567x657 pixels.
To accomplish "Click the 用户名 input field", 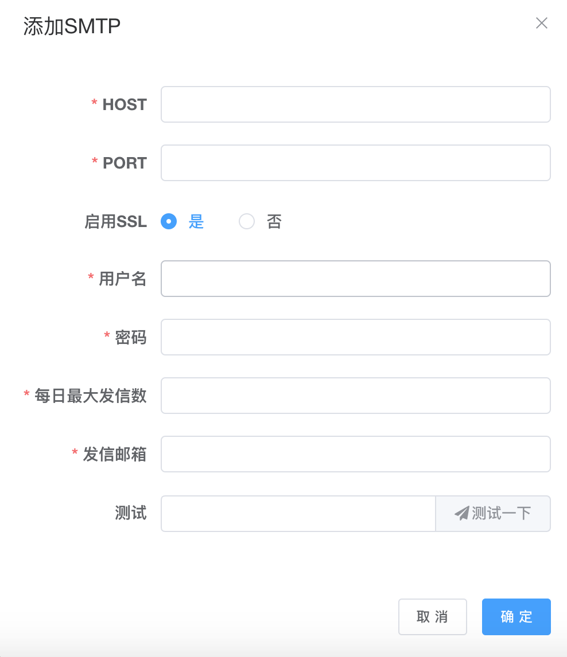I will [356, 279].
